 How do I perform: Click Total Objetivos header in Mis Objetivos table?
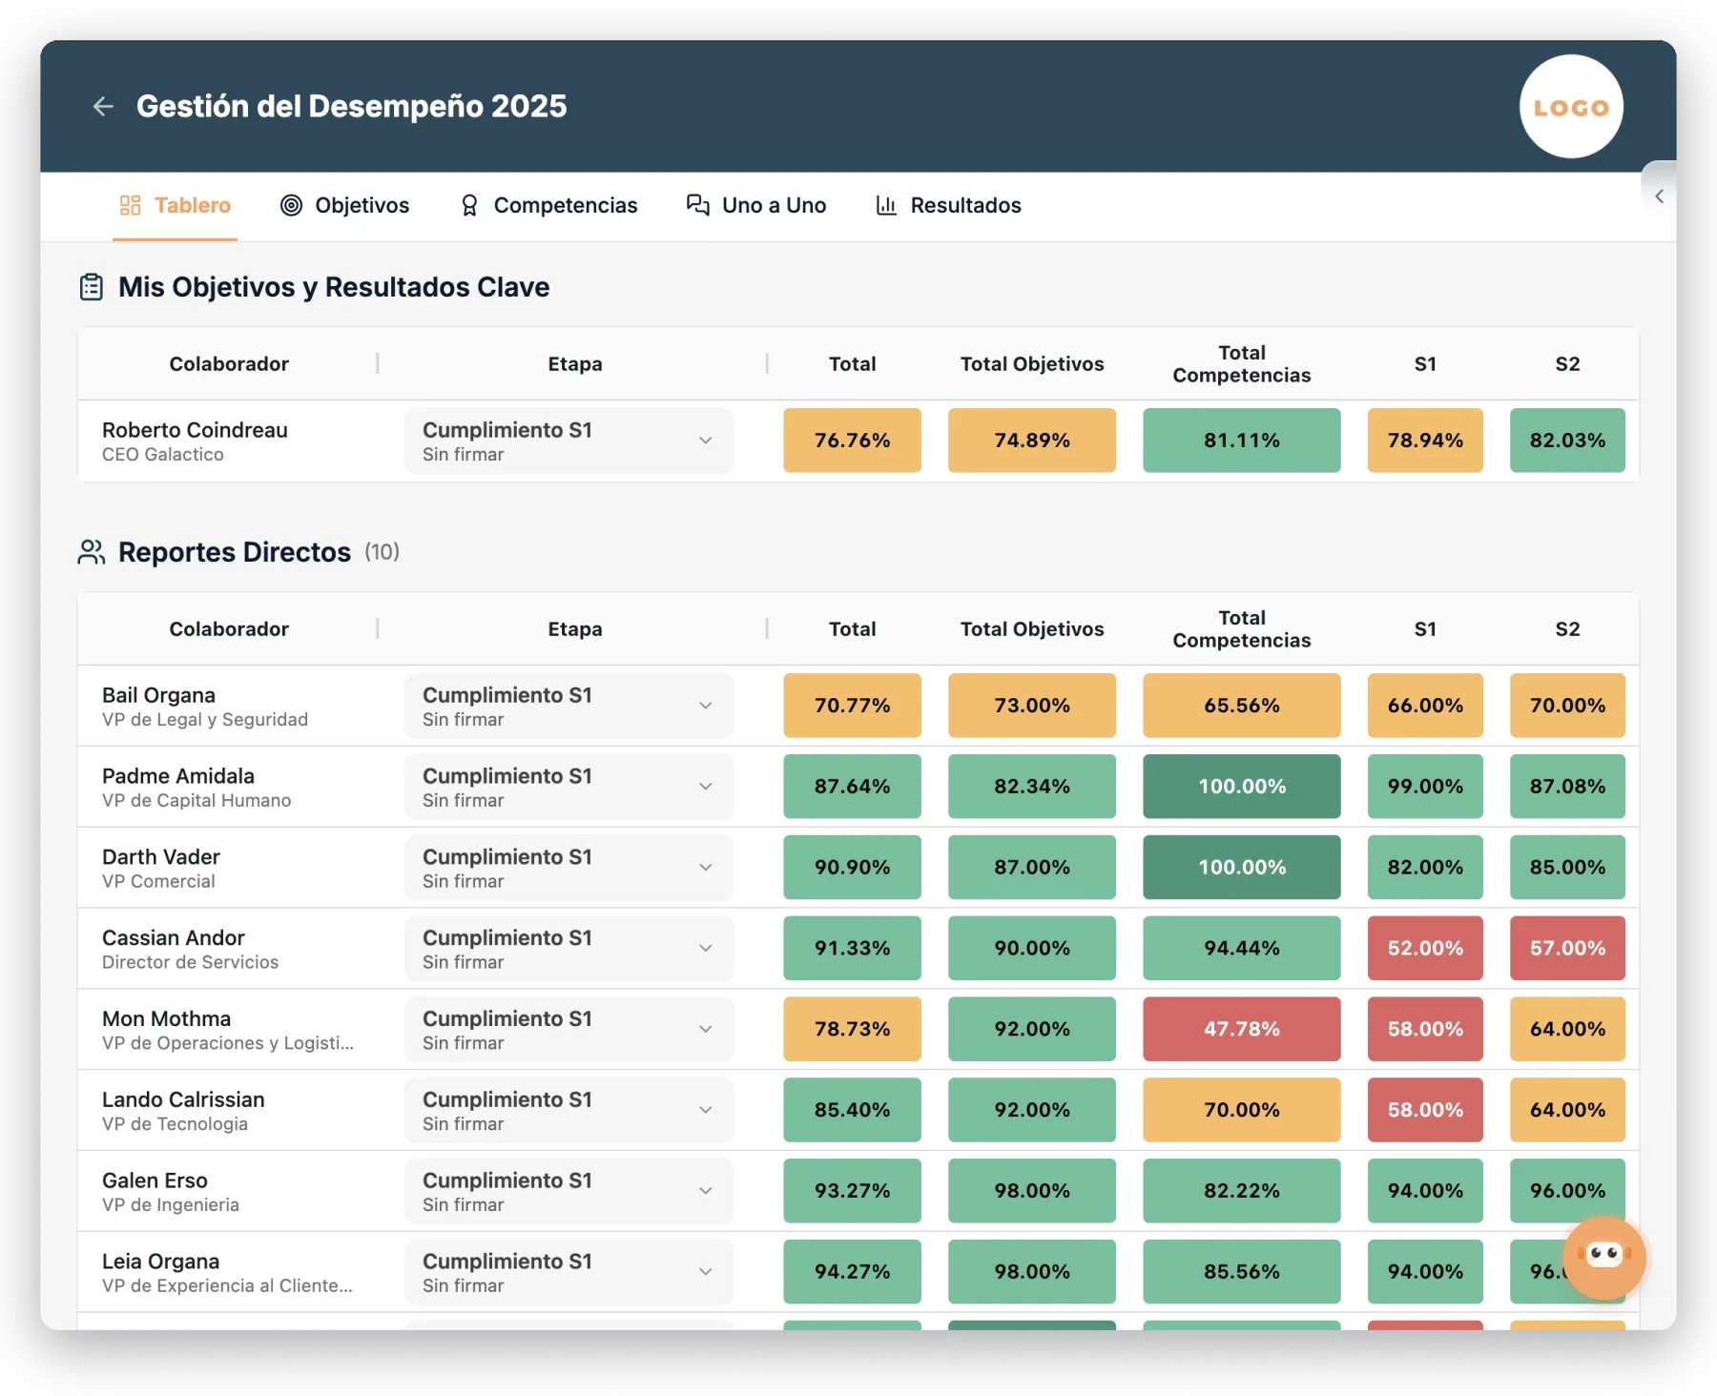(1032, 364)
